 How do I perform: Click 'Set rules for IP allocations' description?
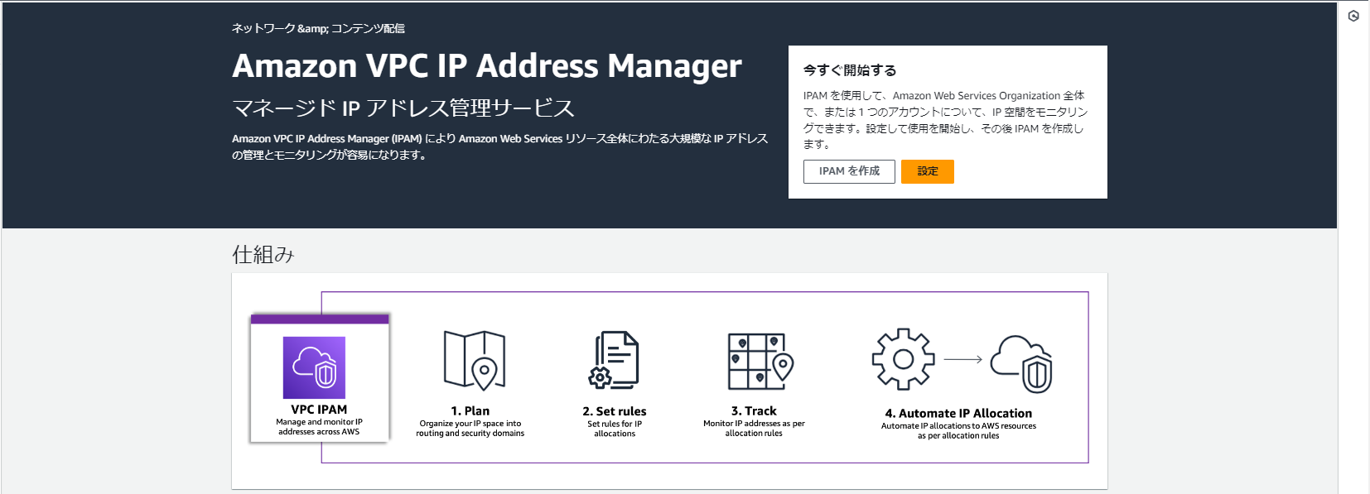point(615,429)
